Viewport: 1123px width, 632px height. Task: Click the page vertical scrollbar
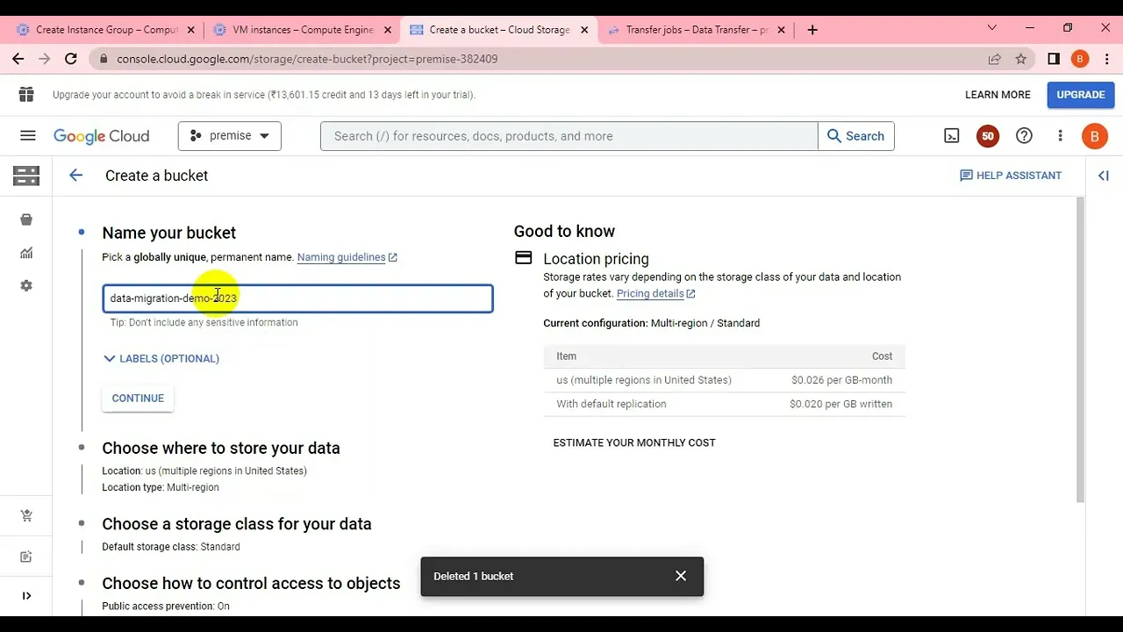(x=1080, y=351)
